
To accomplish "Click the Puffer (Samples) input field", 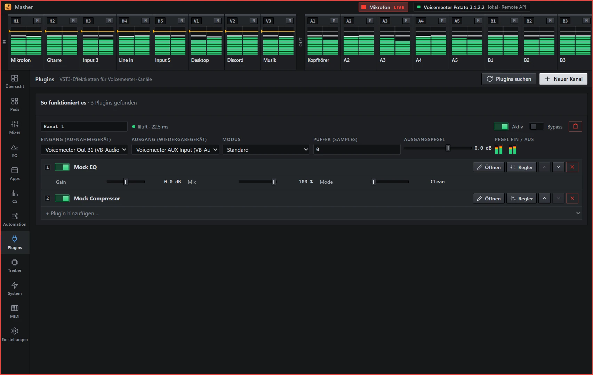I will 356,149.
